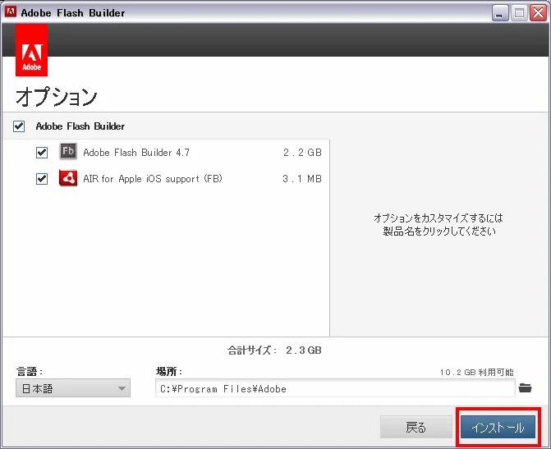The width and height of the screenshot is (551, 449).
Task: Select the Adobe Flash Builder 4.7 product name
Action: 136,153
